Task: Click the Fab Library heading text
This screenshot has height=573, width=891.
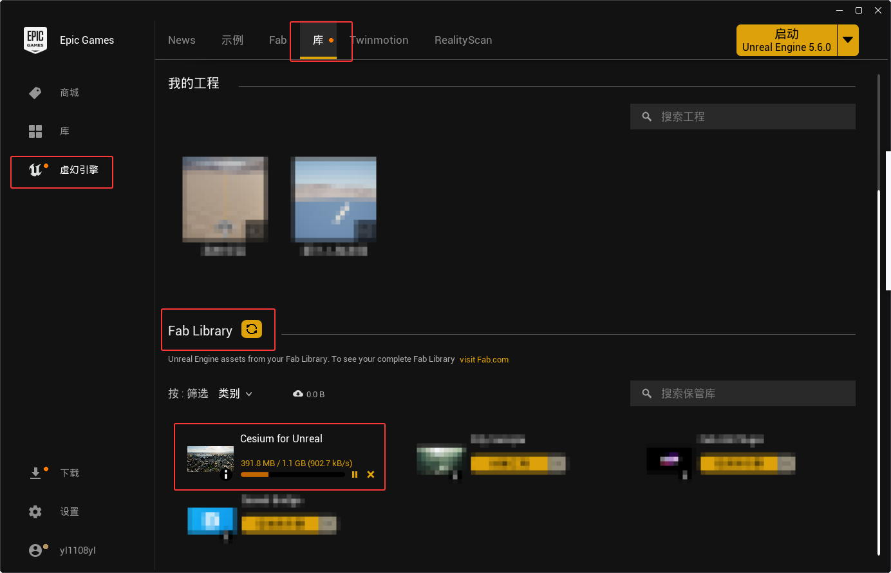Action: [200, 331]
